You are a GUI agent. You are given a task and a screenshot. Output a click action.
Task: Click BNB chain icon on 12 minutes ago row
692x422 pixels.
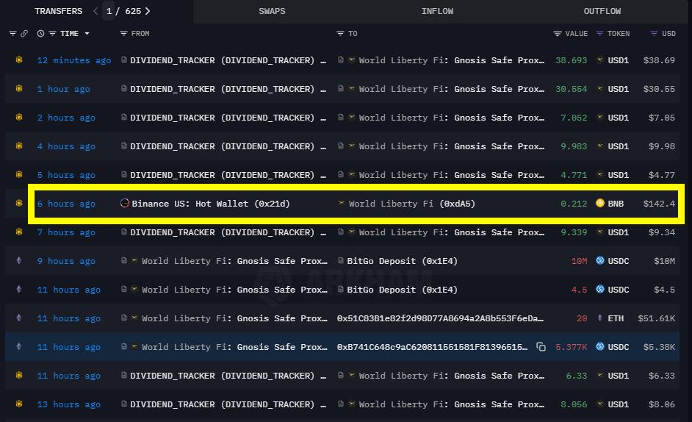click(19, 60)
